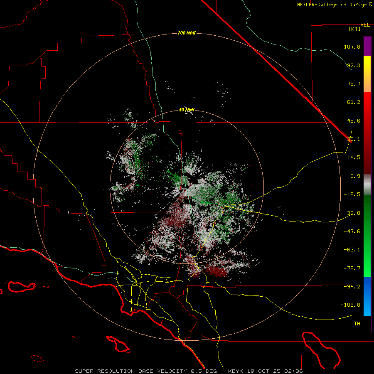Select the VEL legend title
374x374 pixels.
click(x=365, y=25)
